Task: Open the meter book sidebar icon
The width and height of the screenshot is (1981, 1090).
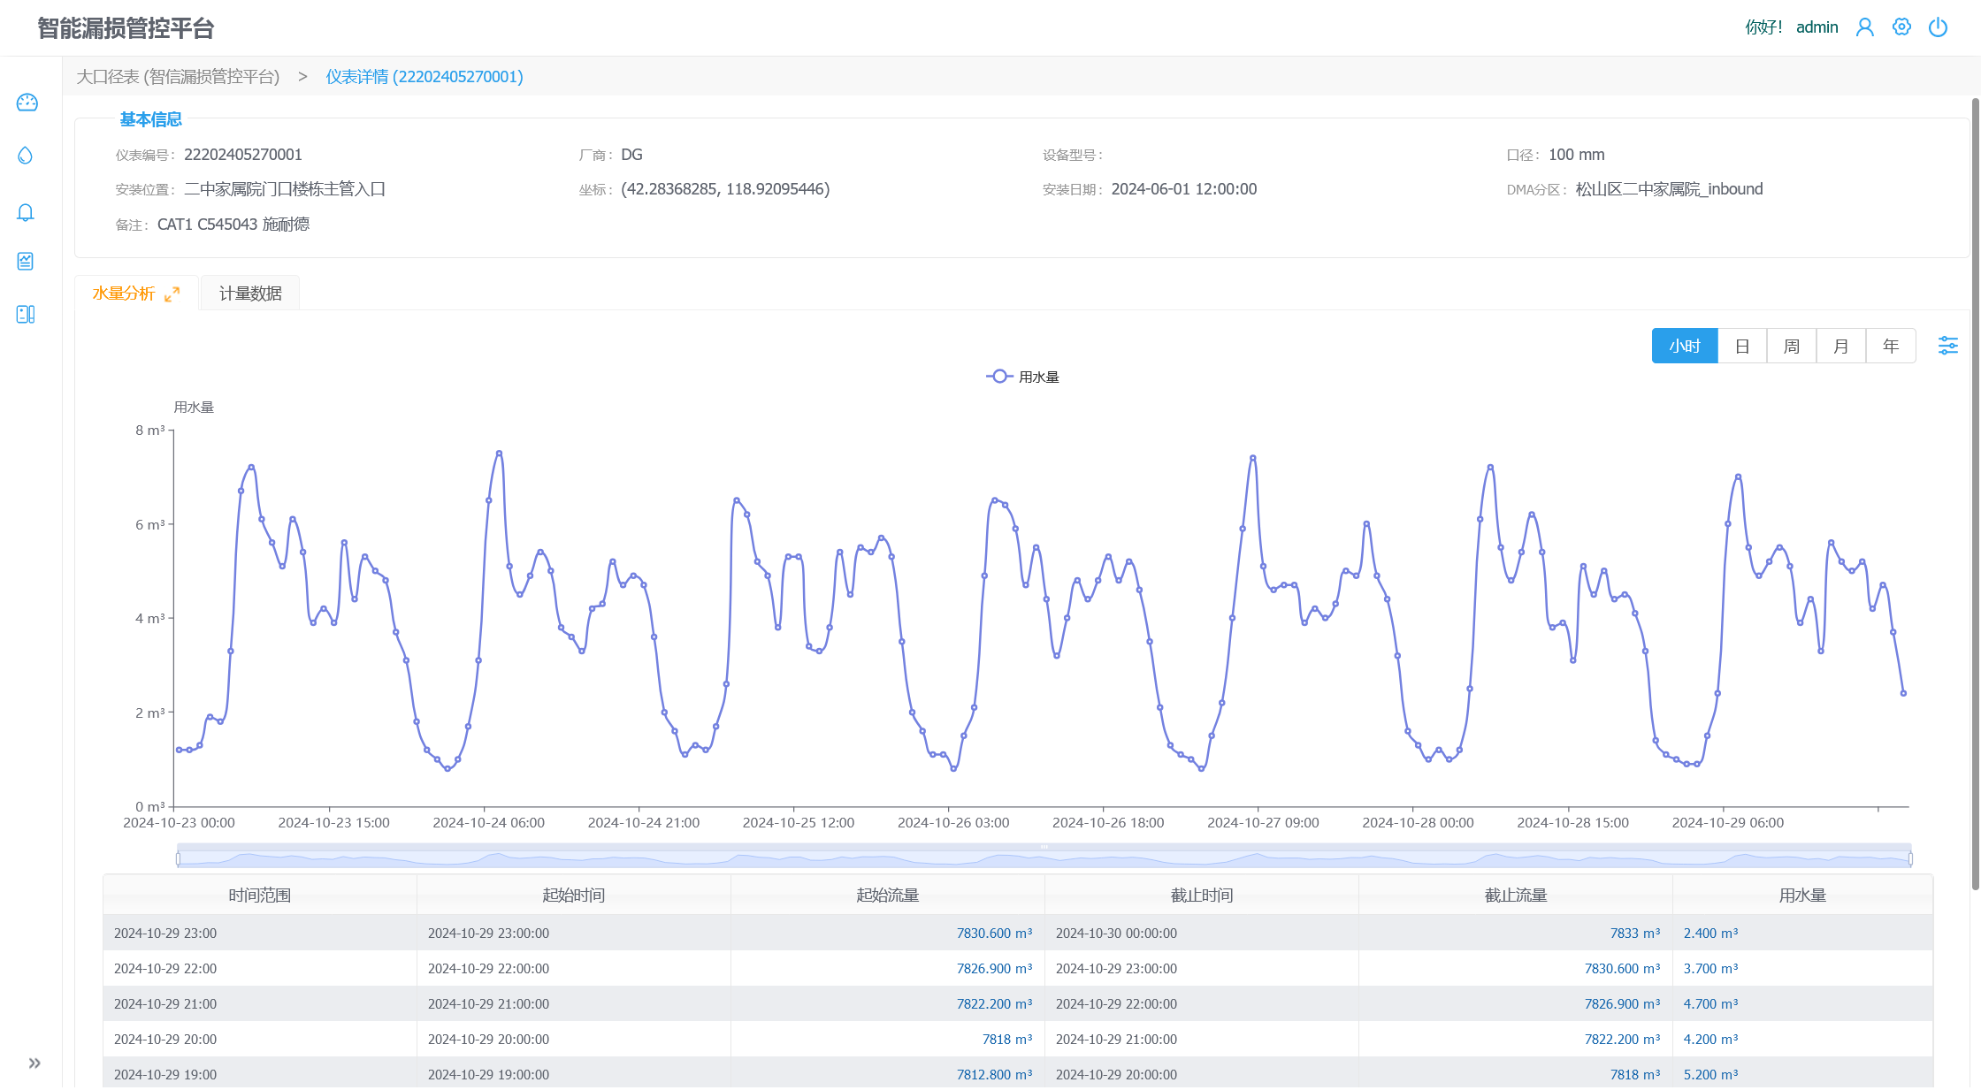Action: pos(26,314)
